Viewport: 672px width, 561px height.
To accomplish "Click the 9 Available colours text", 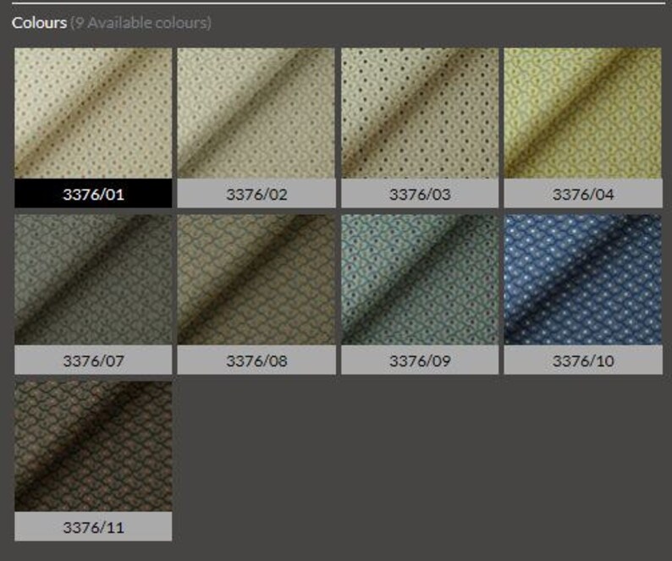I will (x=141, y=23).
